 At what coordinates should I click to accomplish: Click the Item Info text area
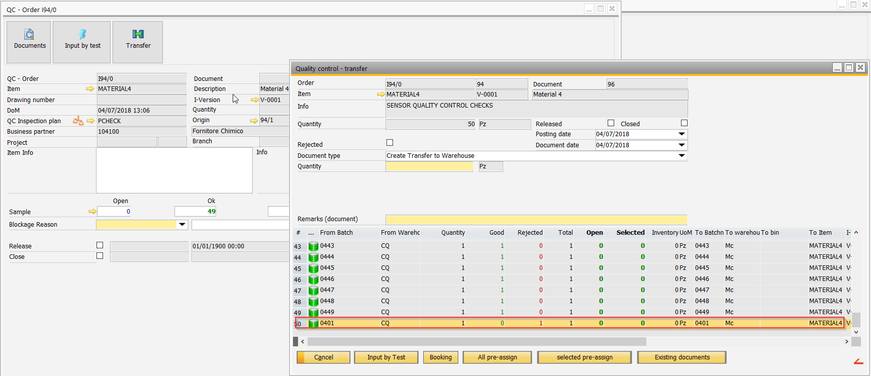click(x=174, y=170)
